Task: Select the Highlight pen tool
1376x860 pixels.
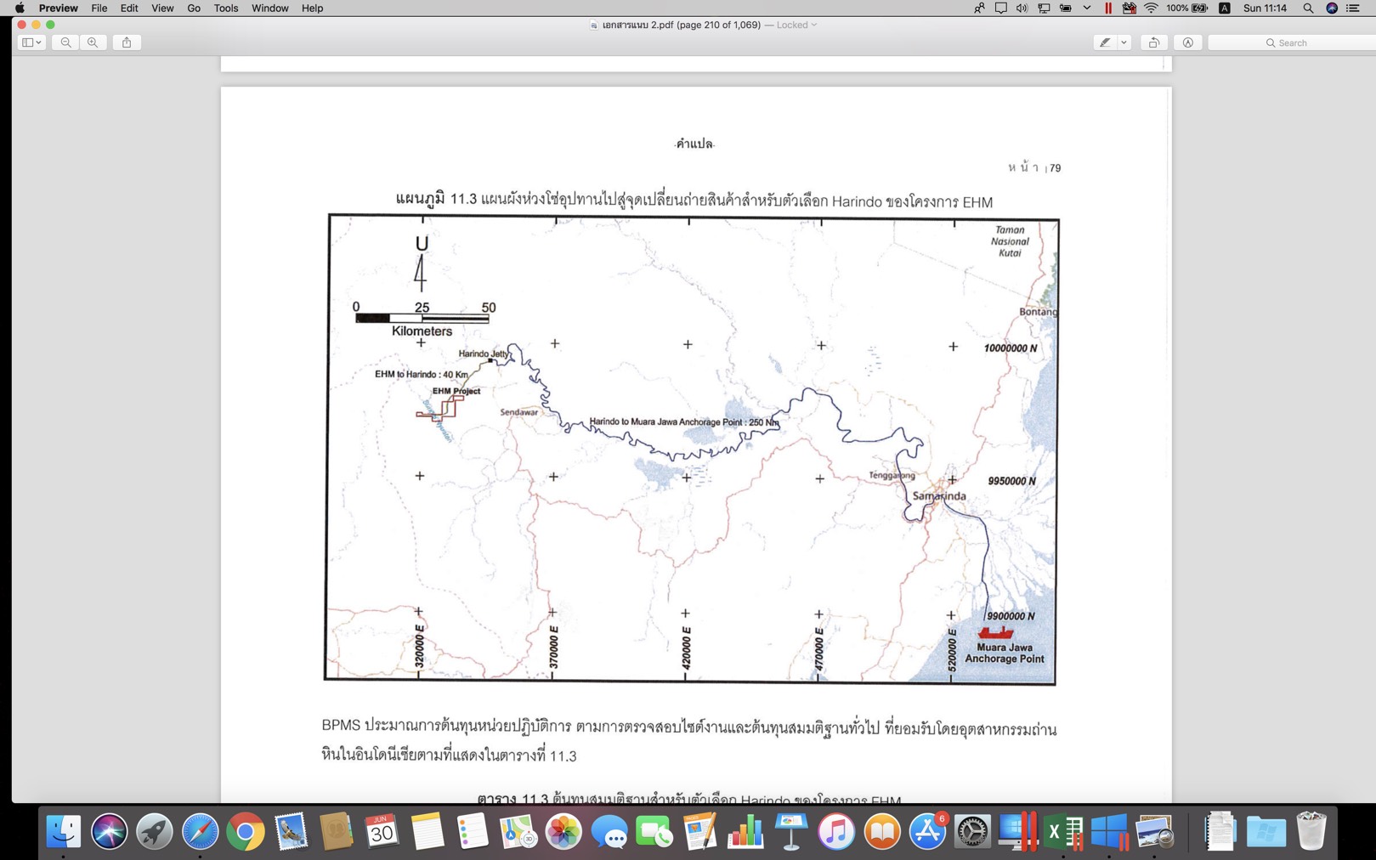Action: click(1104, 42)
